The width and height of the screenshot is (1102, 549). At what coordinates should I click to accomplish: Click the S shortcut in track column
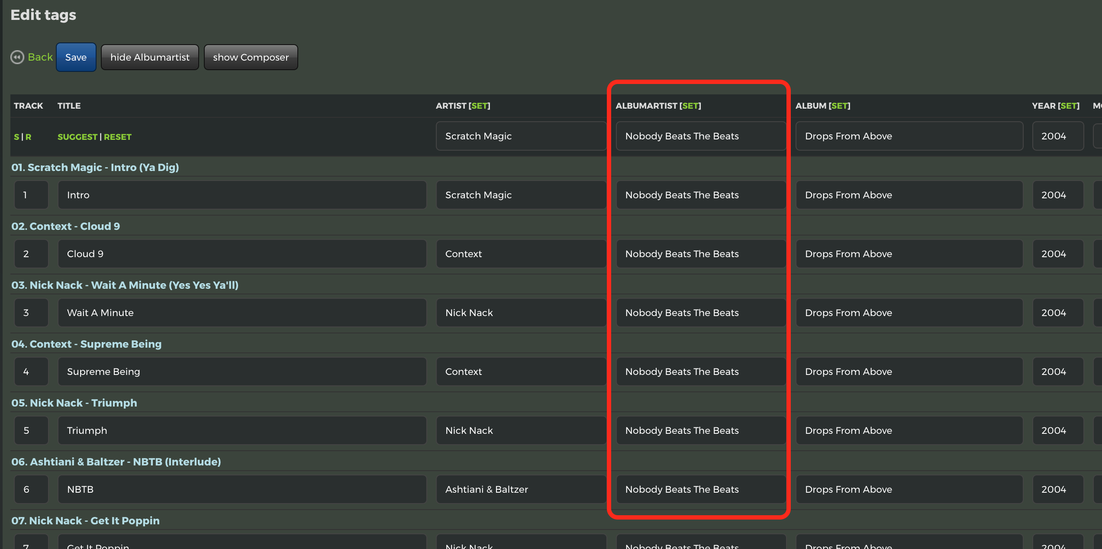point(16,137)
